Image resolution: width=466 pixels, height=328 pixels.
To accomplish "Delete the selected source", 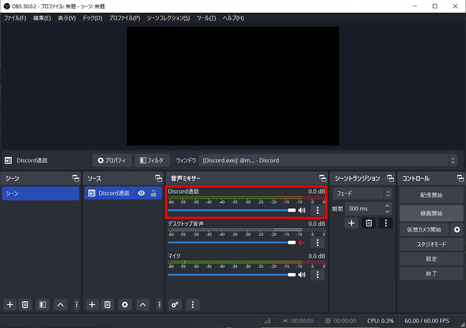I will click(107, 304).
